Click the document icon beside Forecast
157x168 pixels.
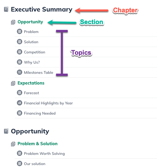point(20,93)
